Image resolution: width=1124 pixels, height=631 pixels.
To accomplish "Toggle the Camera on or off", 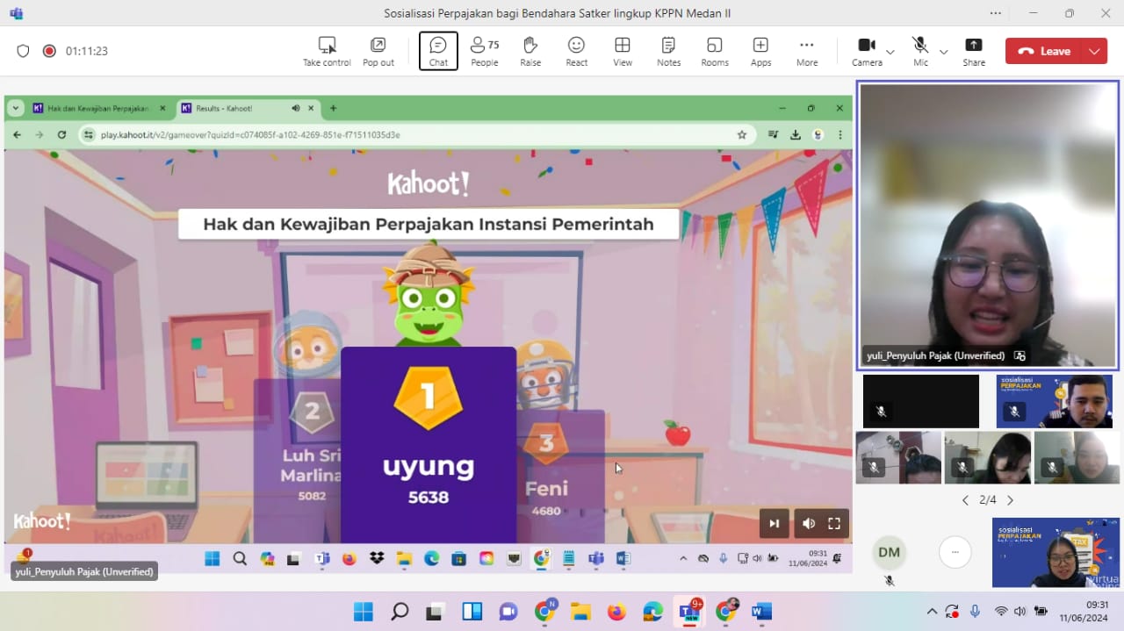I will [867, 51].
